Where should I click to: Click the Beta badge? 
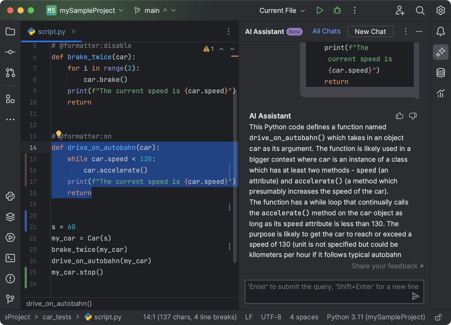coord(294,32)
